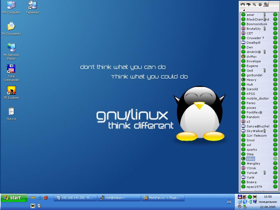Click the network computers tray icon
The height and width of the screenshot is (210, 280).
click(x=240, y=202)
